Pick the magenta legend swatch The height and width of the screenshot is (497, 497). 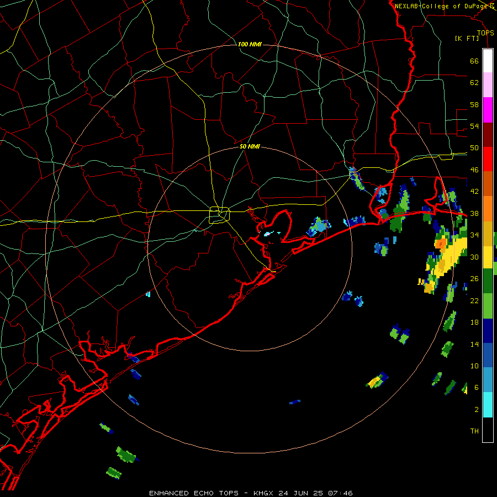488,110
